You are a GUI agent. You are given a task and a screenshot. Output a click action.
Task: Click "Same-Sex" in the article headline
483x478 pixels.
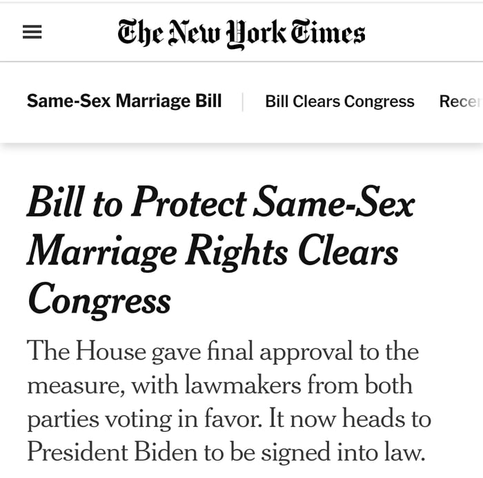[335, 204]
